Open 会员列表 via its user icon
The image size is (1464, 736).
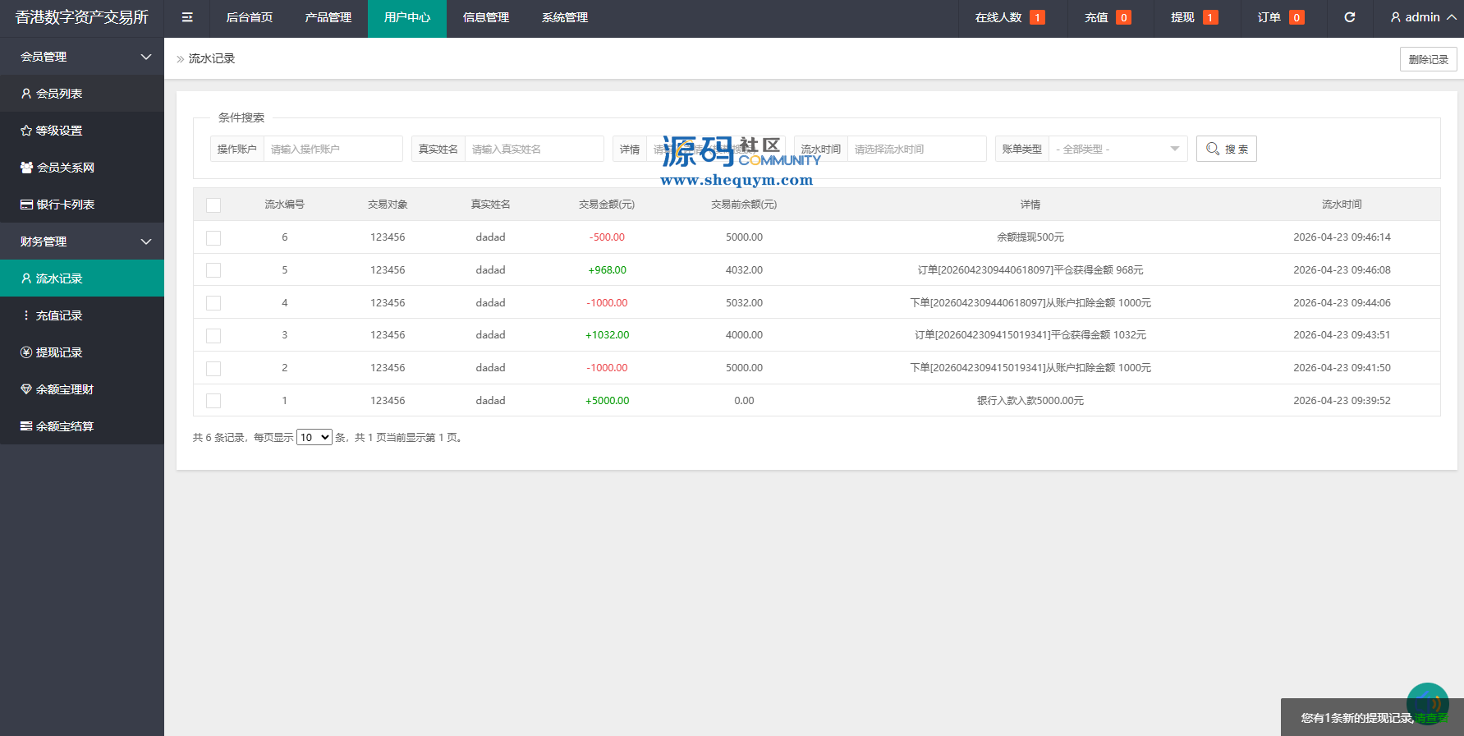click(26, 94)
